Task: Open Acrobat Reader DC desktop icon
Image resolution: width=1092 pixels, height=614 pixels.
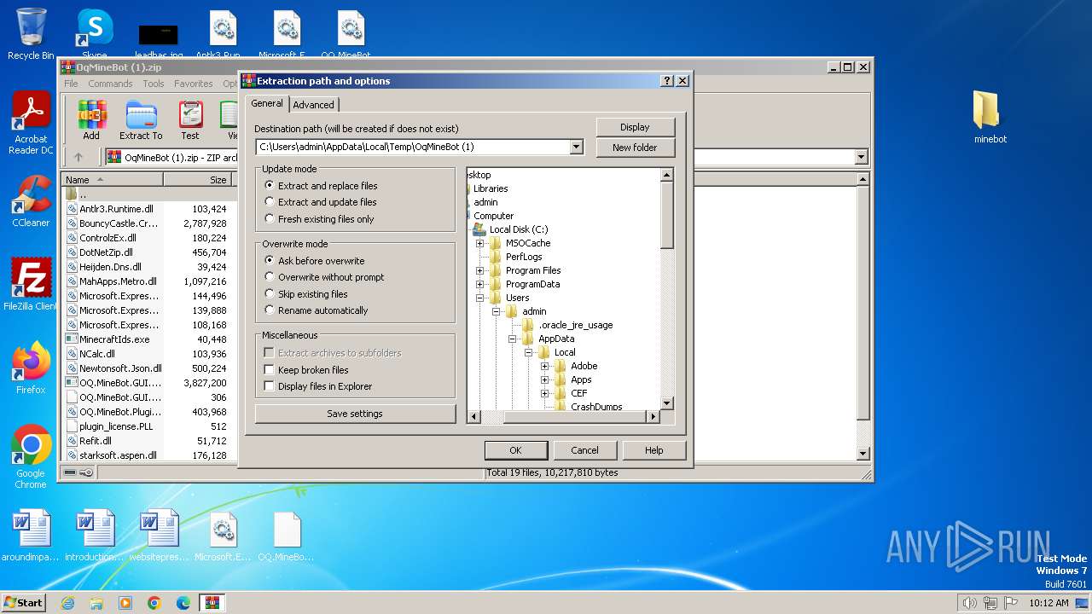Action: tap(31, 124)
